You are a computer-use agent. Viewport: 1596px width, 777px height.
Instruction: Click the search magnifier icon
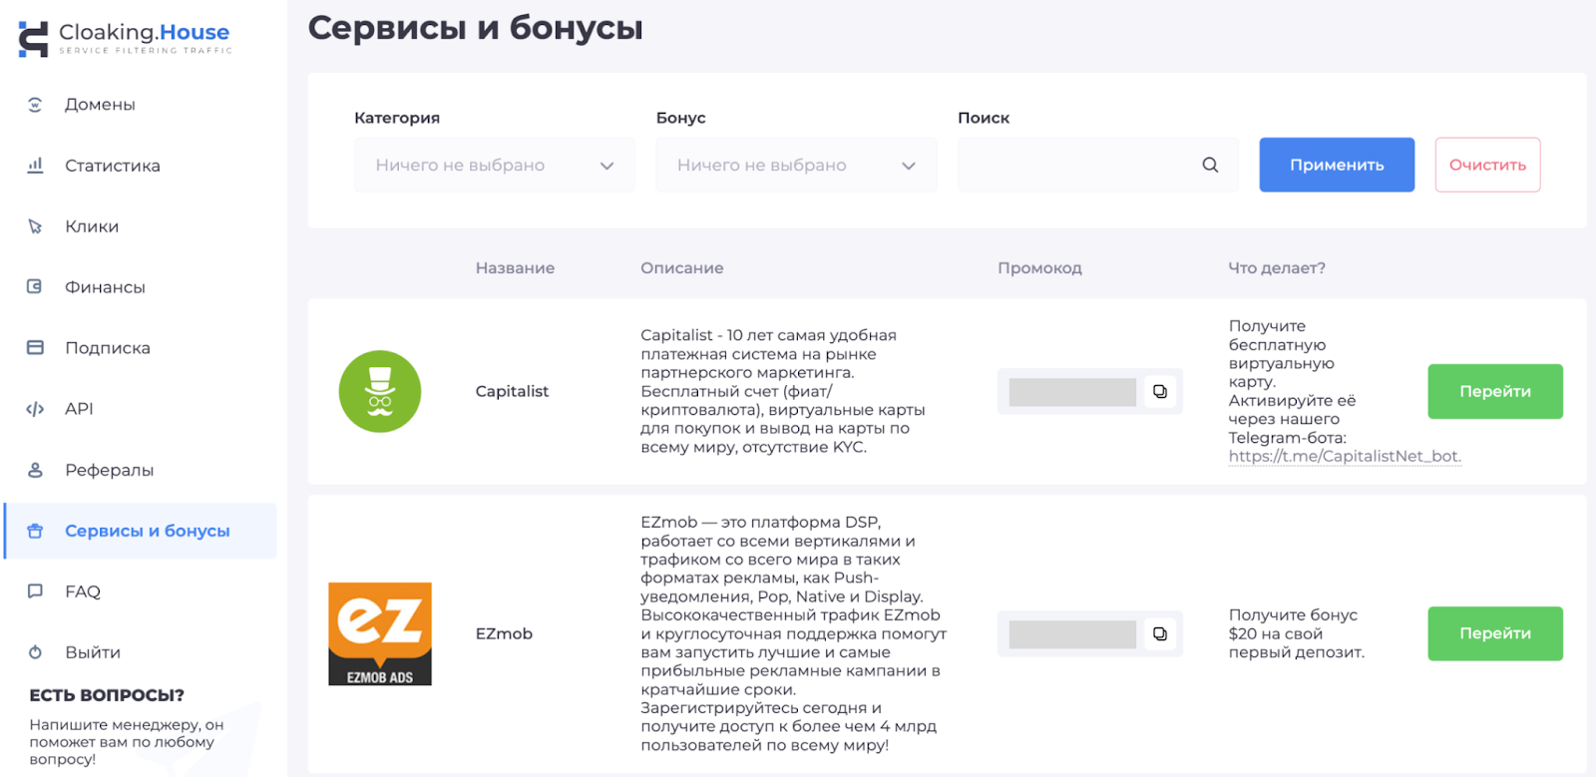pyautogui.click(x=1210, y=165)
